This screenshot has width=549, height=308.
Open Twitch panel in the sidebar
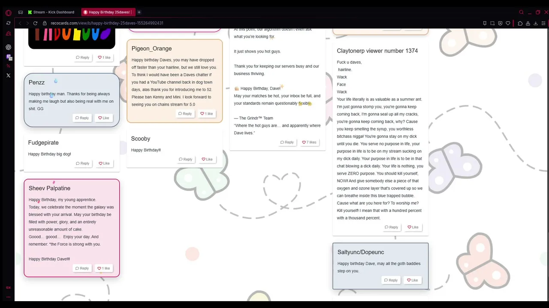click(x=9, y=57)
